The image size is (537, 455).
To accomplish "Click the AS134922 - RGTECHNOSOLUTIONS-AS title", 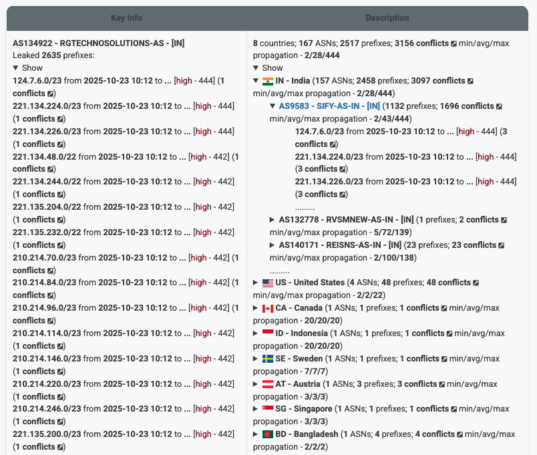I will click(x=99, y=43).
